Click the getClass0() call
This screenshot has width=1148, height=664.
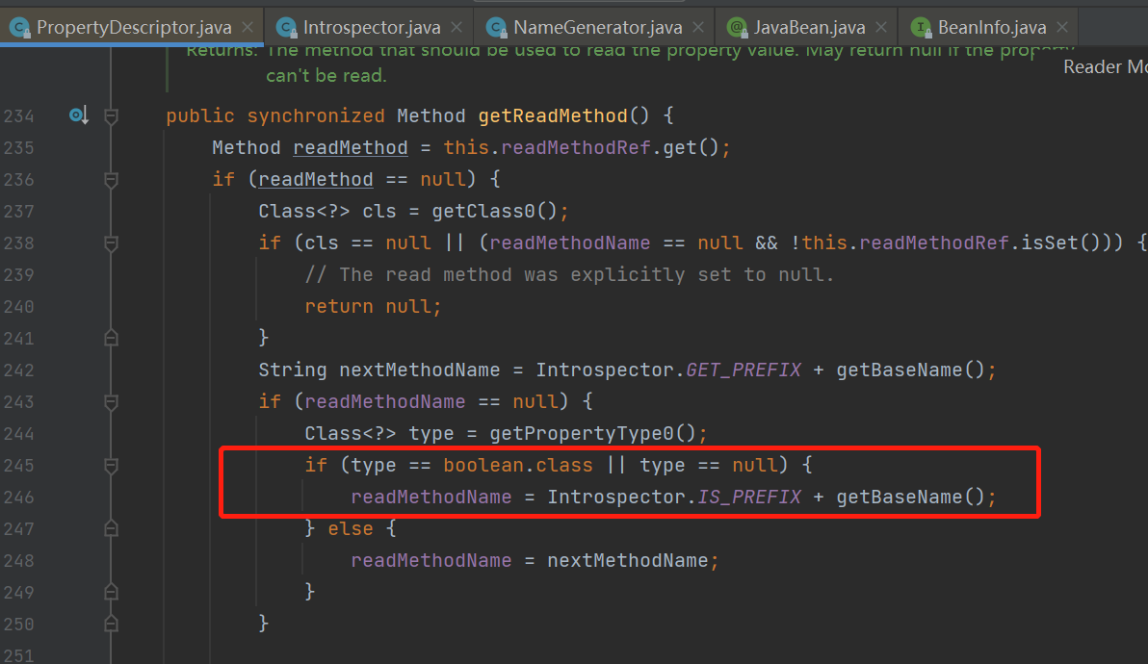[x=494, y=212]
